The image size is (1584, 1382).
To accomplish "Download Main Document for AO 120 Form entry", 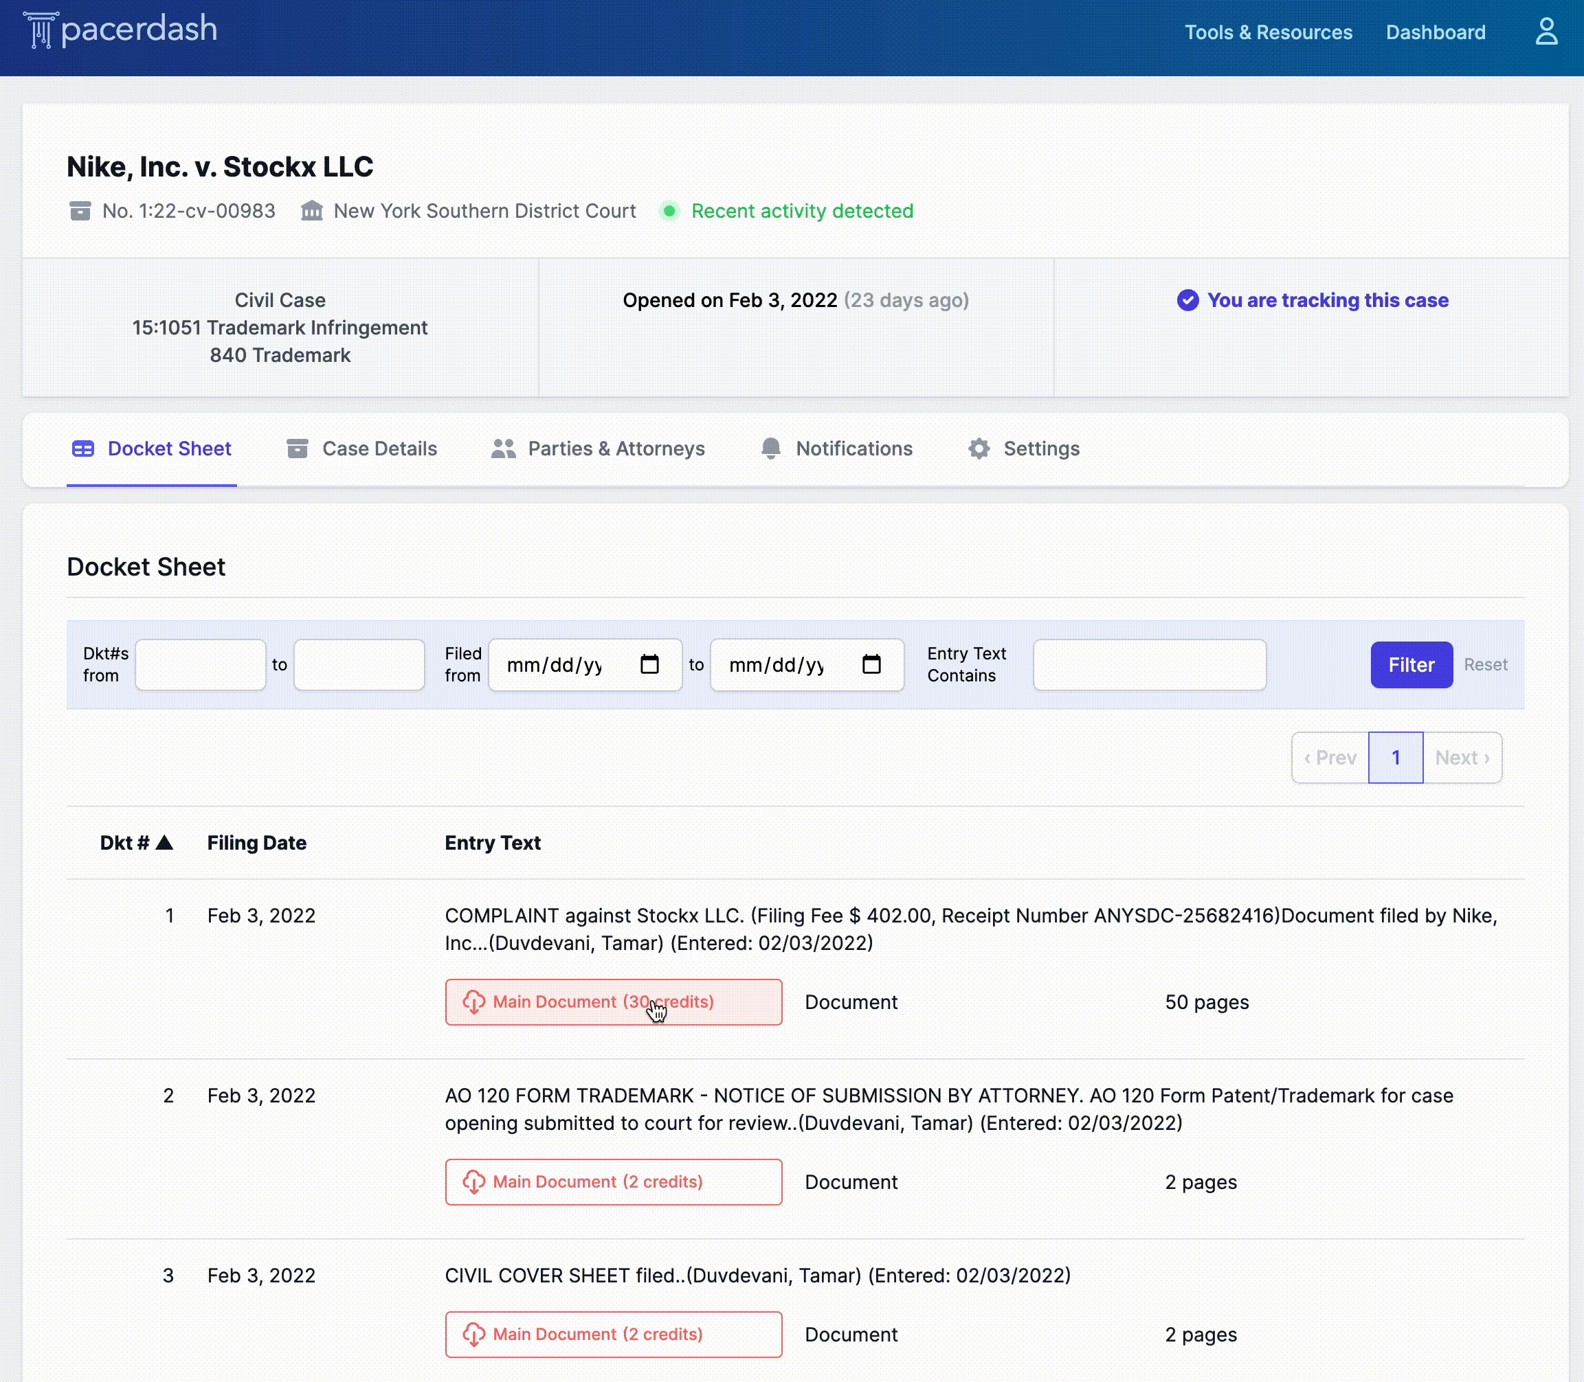I will coord(614,1181).
